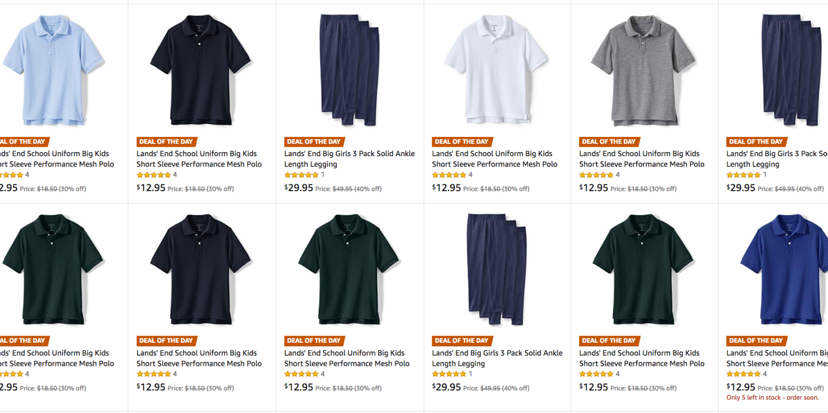The height and width of the screenshot is (413, 828).
Task: Click the gray polo's Lands' End title link
Action: [x=641, y=159]
